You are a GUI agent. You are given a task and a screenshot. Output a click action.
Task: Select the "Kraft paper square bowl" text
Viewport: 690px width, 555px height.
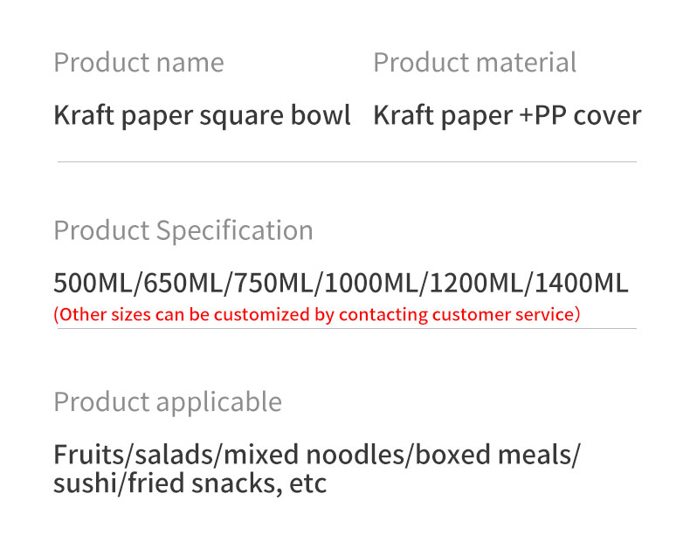tap(202, 115)
